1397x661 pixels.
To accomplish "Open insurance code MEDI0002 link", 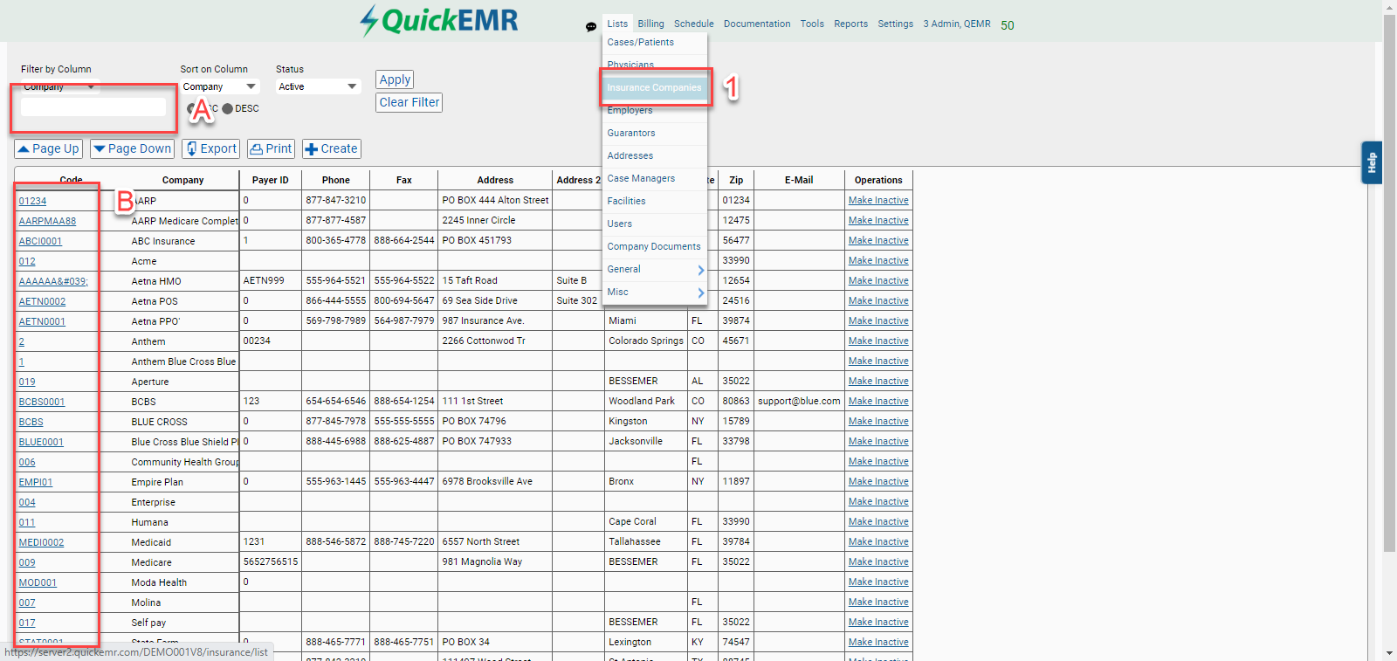I will pos(41,543).
